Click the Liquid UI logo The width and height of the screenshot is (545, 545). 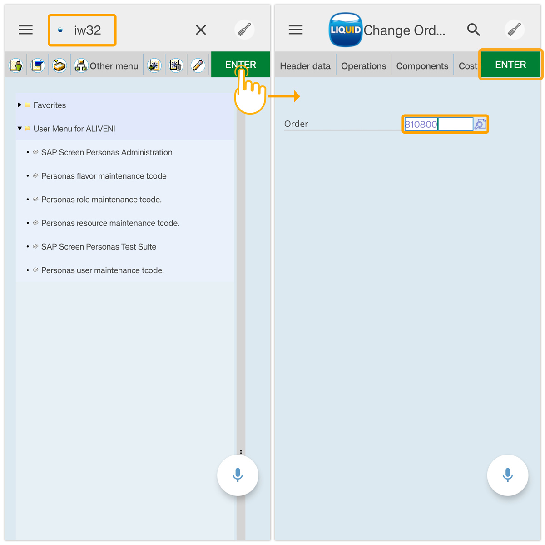click(x=346, y=30)
